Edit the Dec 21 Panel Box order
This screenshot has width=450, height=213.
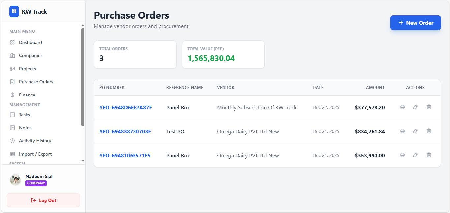[x=415, y=155]
